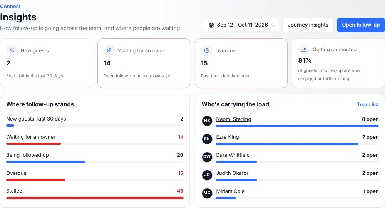Click the "Who's carrying the load" heading
385x208 pixels.
235,104
